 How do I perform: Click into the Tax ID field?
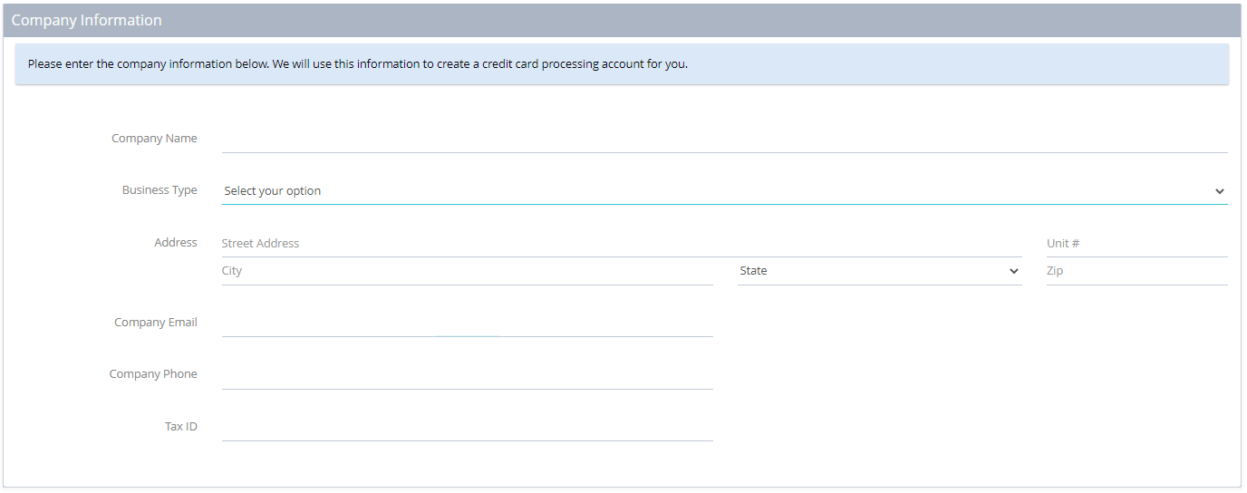coord(467,428)
